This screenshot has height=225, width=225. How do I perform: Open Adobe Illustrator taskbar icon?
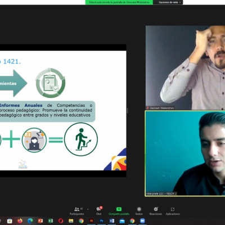coord(91,221)
